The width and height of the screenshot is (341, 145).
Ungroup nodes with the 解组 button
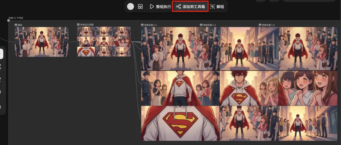217,7
